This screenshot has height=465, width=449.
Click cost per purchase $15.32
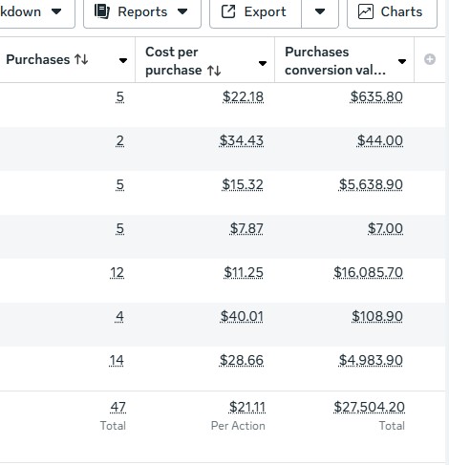pos(243,184)
